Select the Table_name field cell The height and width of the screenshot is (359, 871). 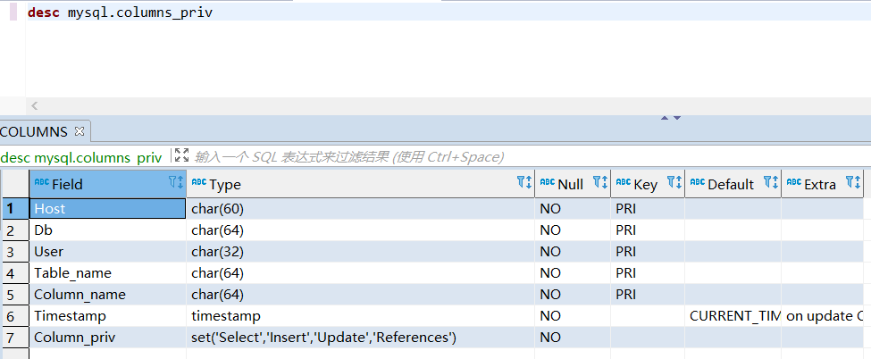pyautogui.click(x=73, y=273)
